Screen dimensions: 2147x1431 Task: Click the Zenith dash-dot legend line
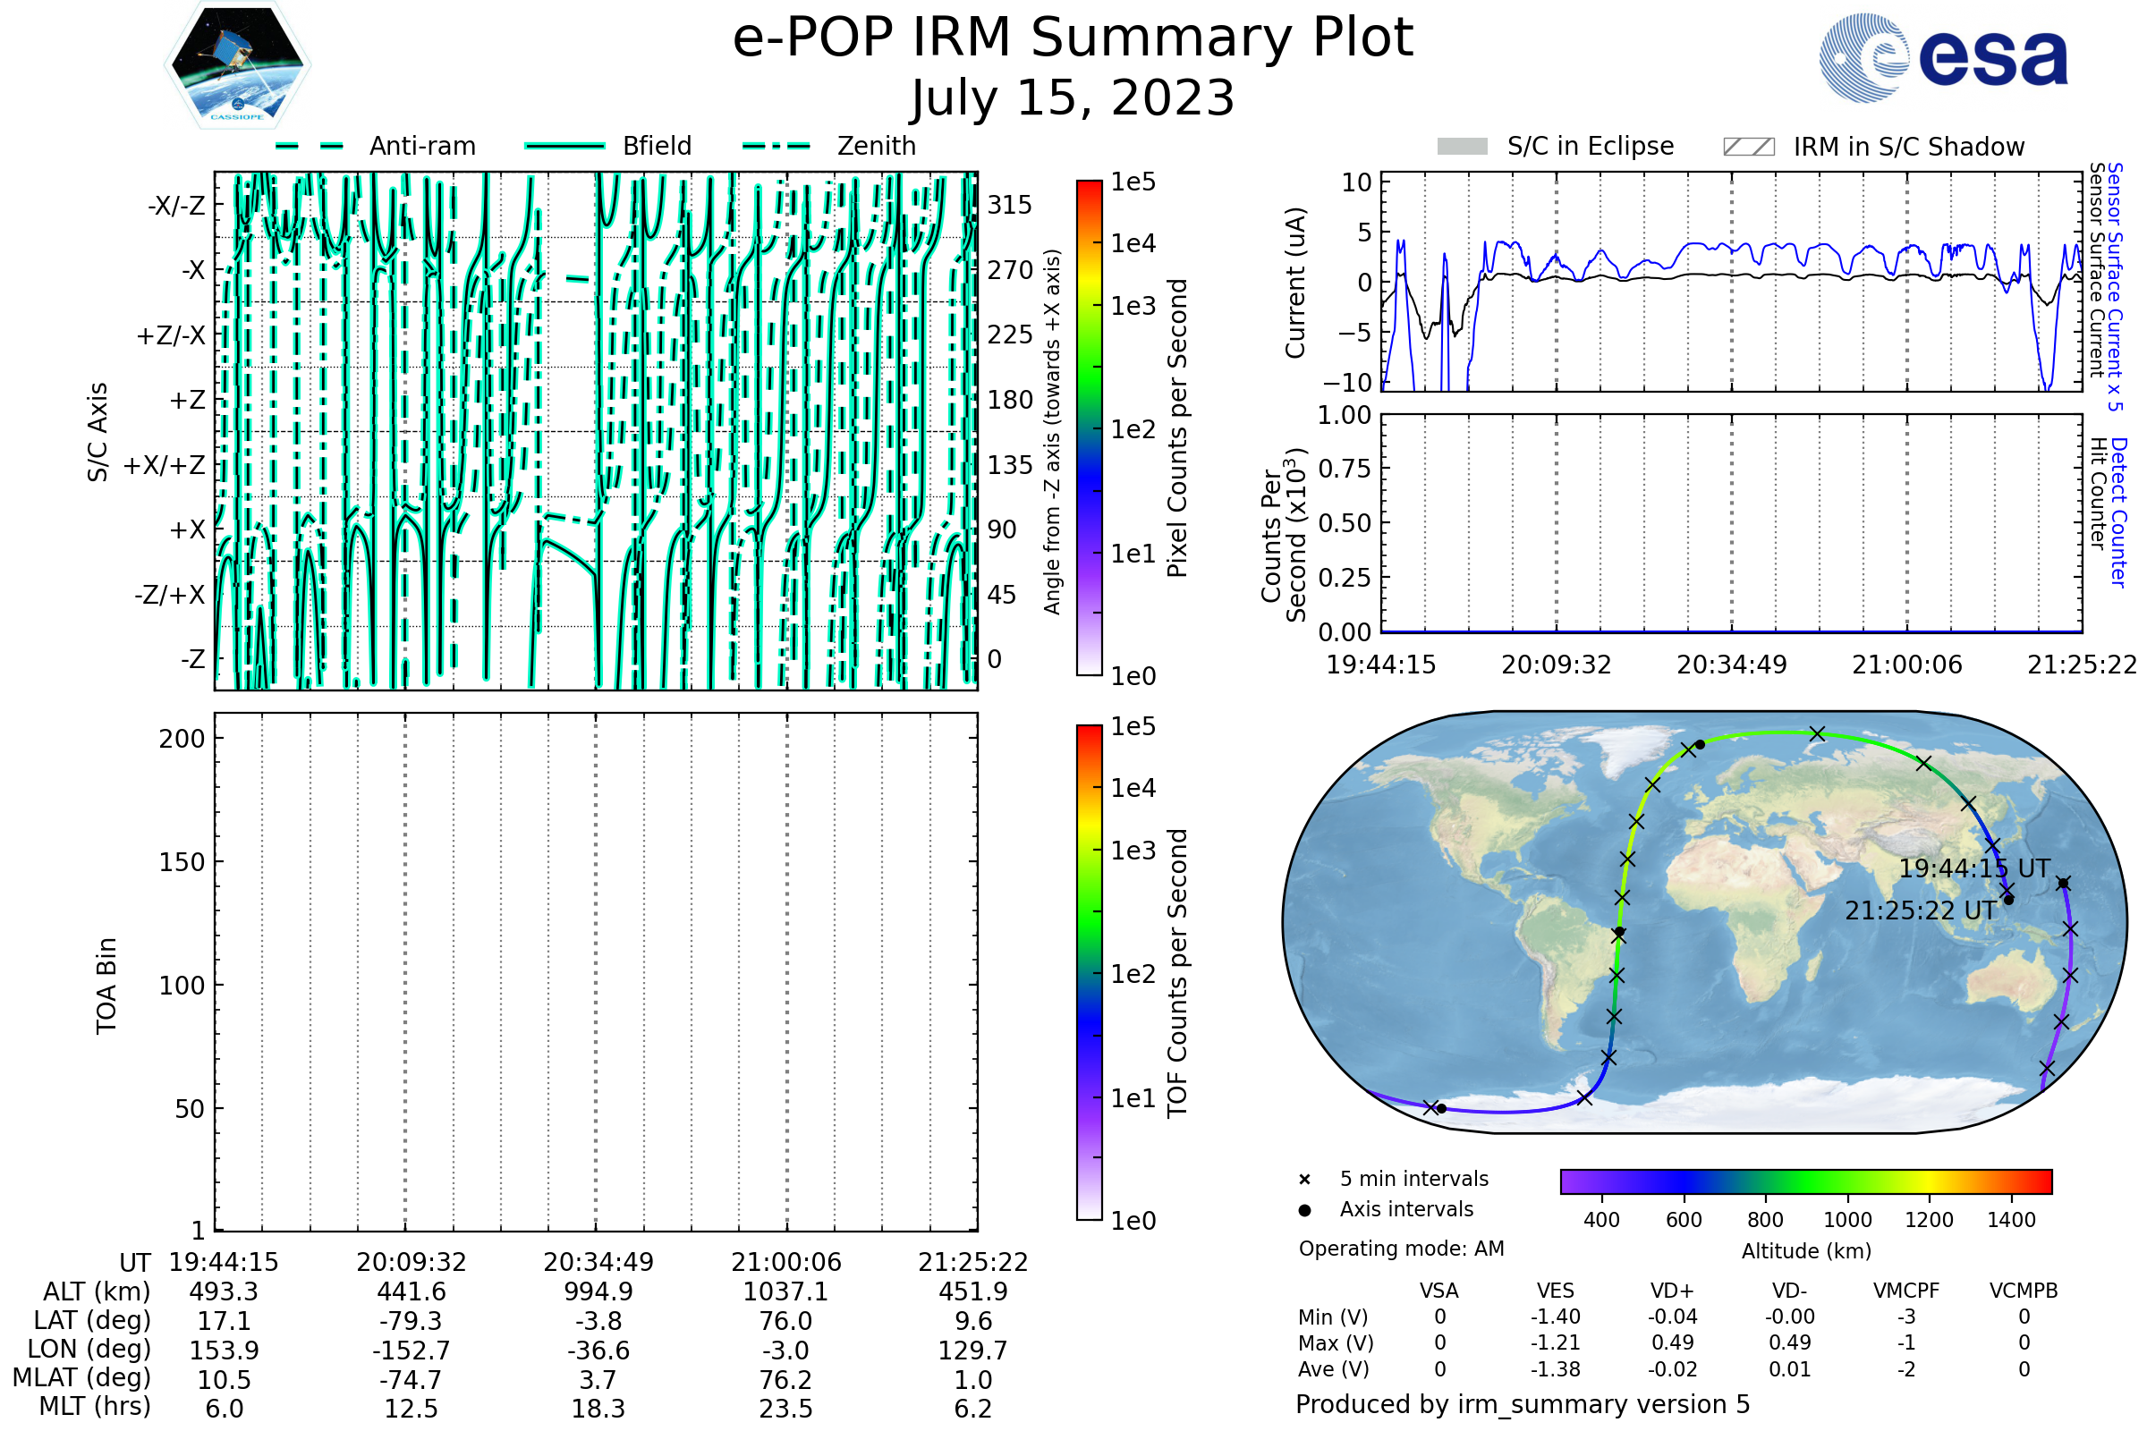[776, 146]
